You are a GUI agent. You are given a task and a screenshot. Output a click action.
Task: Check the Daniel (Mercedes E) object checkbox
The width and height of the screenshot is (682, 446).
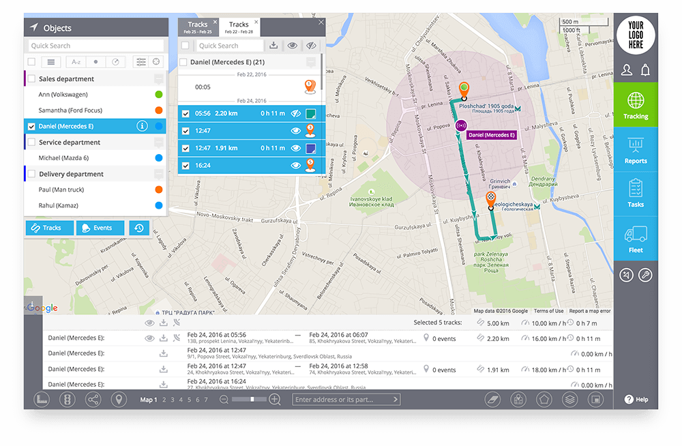pyautogui.click(x=30, y=125)
